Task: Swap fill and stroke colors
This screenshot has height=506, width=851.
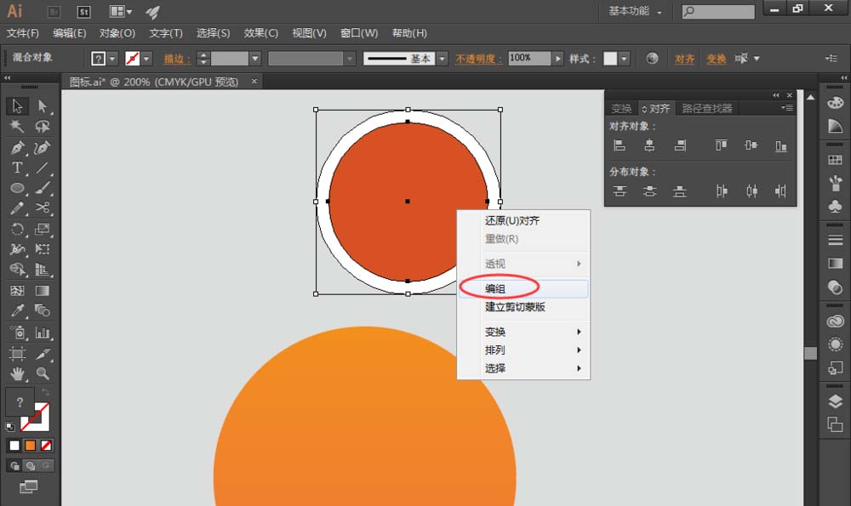Action: [x=46, y=392]
